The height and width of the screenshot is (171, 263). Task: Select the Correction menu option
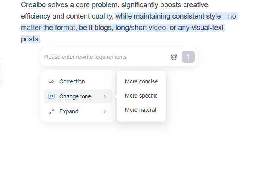click(x=72, y=81)
